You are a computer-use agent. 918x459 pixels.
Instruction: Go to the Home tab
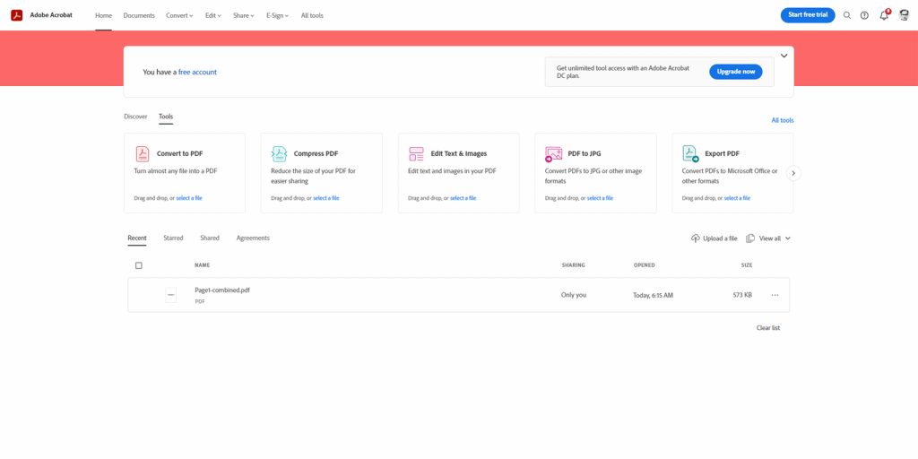(104, 16)
